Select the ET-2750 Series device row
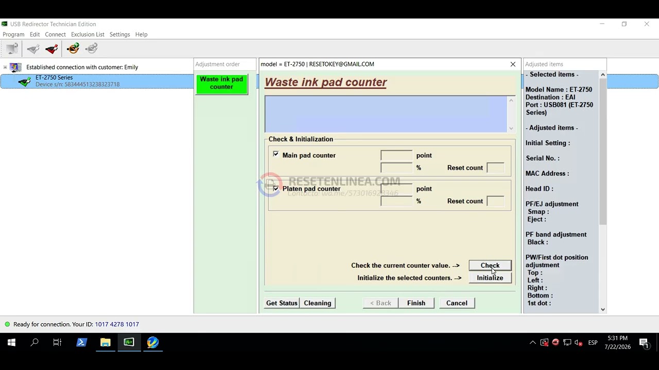The width and height of the screenshot is (659, 370). click(x=97, y=81)
